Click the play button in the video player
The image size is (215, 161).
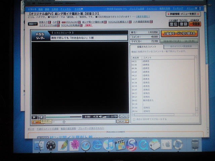(x=34, y=117)
